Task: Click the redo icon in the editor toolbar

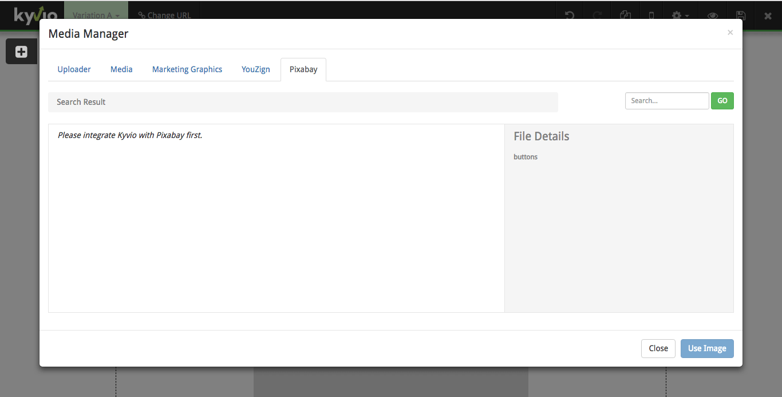Action: (598, 15)
